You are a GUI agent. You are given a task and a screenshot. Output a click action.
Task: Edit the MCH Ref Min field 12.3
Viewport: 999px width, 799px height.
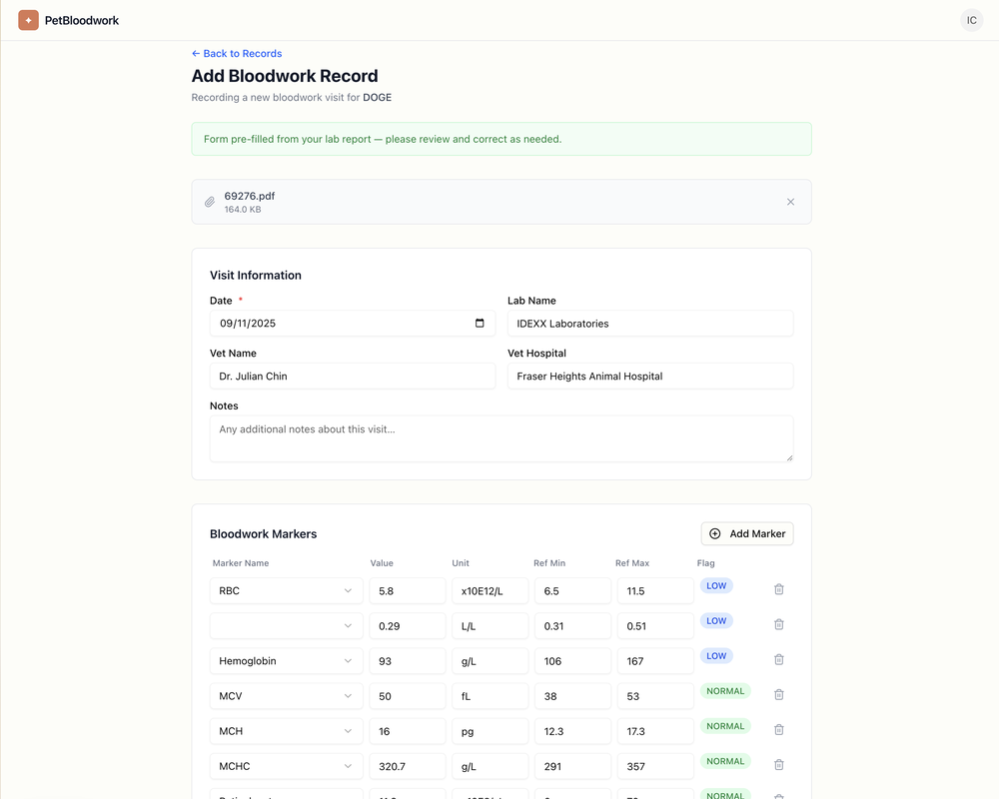coord(572,731)
